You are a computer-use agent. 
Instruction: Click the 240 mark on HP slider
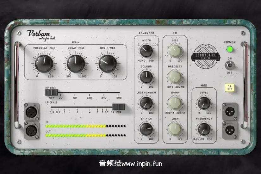[x=104, y=98]
